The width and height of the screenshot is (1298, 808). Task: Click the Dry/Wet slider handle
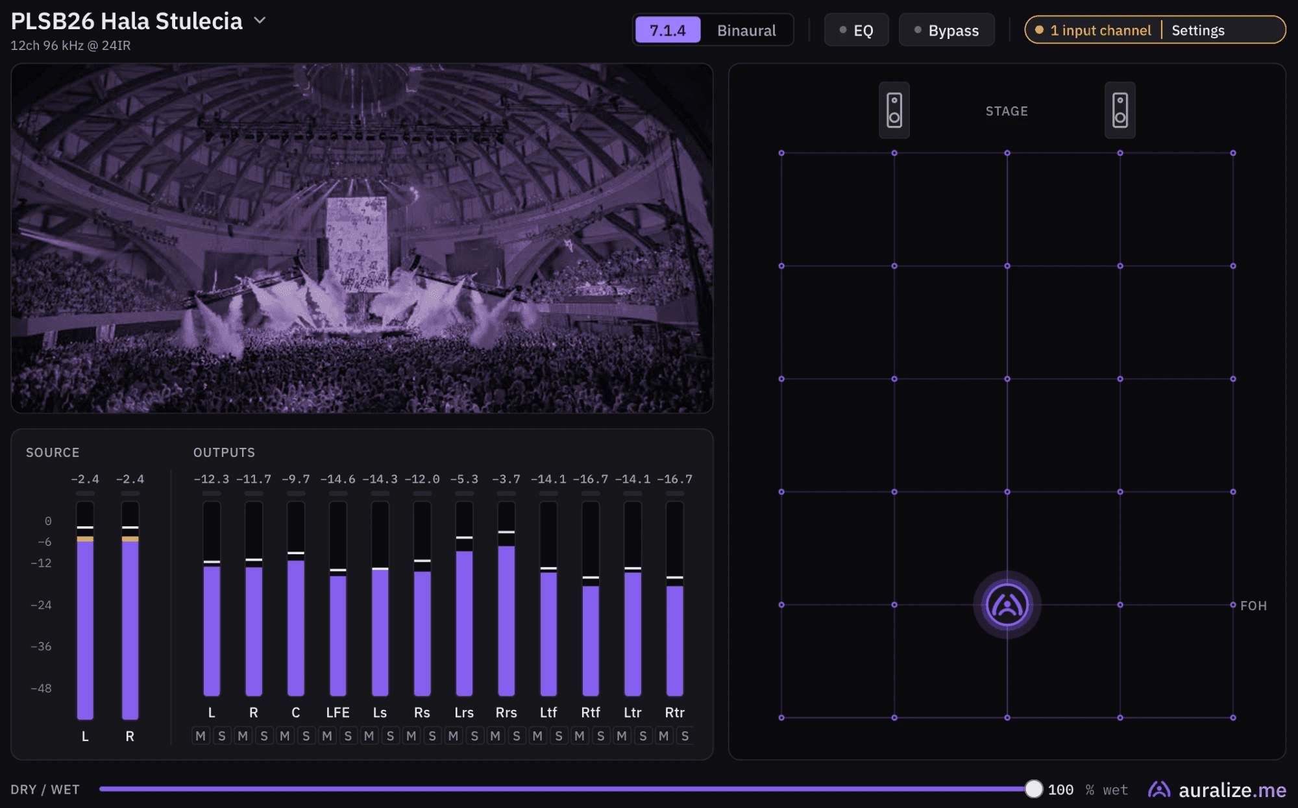tap(1034, 789)
